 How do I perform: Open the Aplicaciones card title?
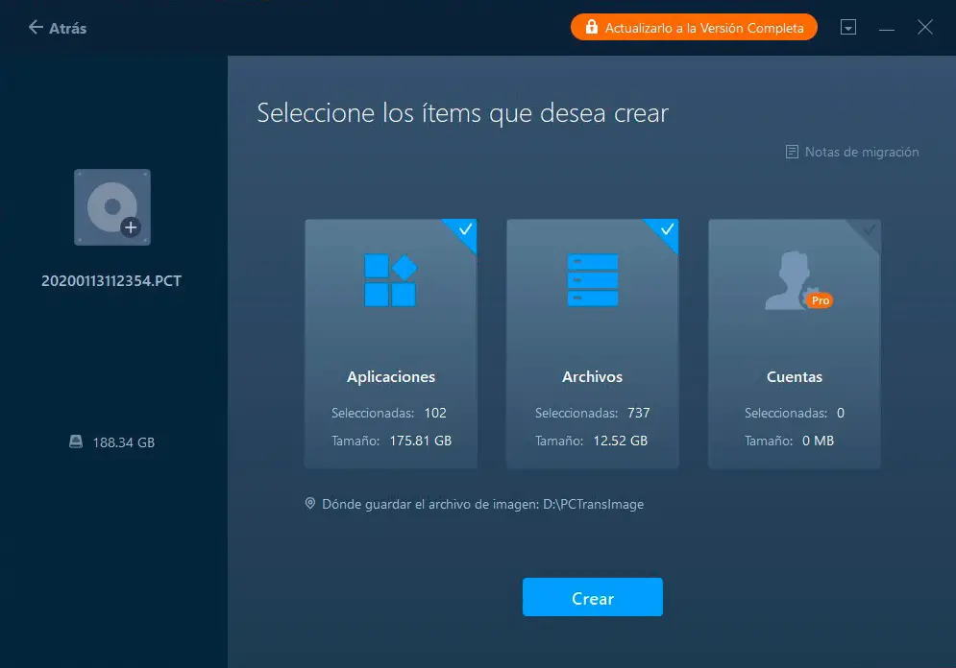tap(391, 377)
